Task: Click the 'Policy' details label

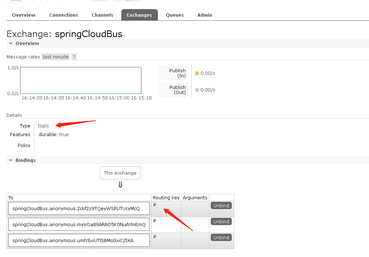Action: [x=24, y=145]
